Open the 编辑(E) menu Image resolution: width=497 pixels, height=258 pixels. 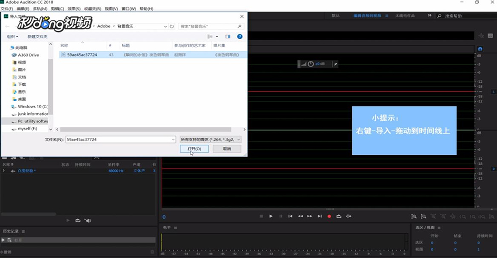point(23,9)
